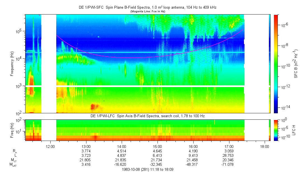
Task: Click the LFC H color scale bar
Action: pos(276,130)
